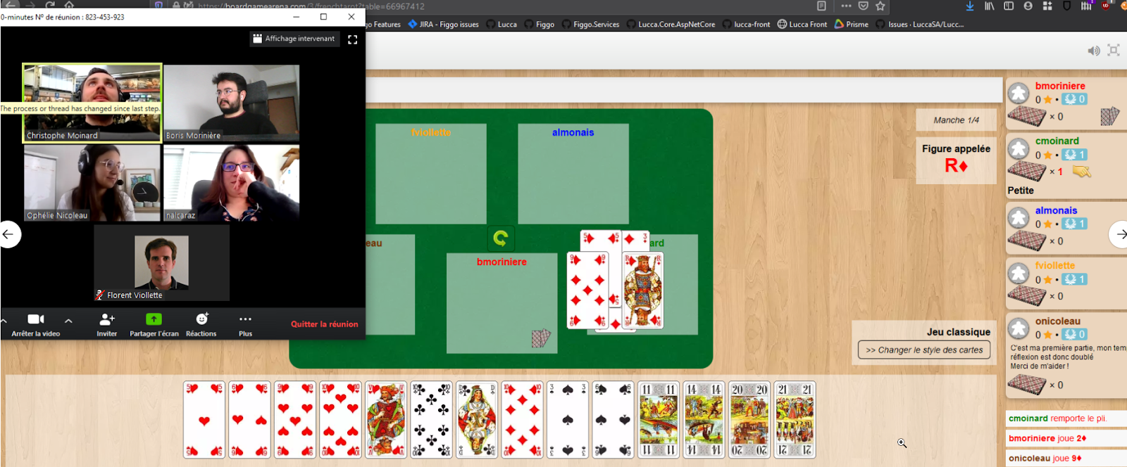1127x467 pixels.
Task: Bookmark the page with the star icon
Action: tap(880, 6)
